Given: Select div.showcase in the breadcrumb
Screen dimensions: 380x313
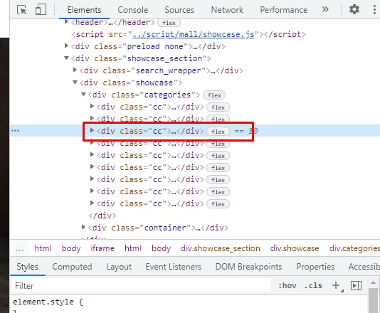Looking at the screenshot, I should click(295, 248).
